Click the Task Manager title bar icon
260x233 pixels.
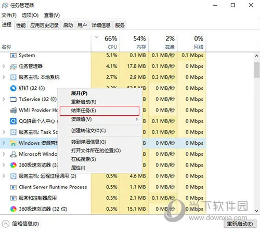click(x=5, y=6)
